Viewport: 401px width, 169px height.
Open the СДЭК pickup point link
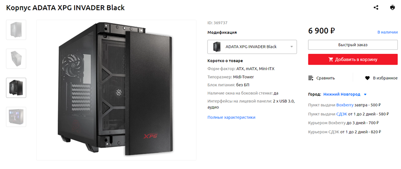tap(342, 114)
